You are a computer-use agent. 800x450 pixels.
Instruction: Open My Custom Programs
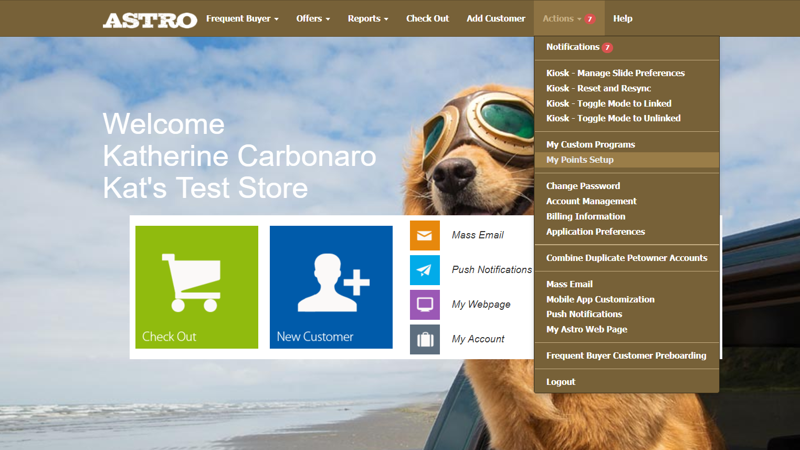[x=627, y=144]
